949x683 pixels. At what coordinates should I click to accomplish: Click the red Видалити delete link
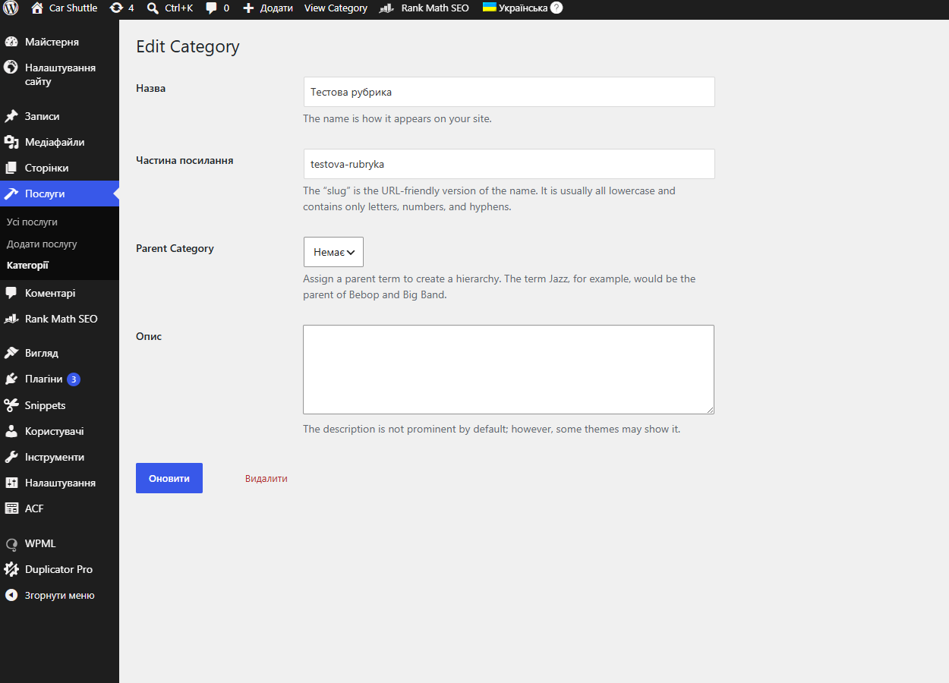266,479
